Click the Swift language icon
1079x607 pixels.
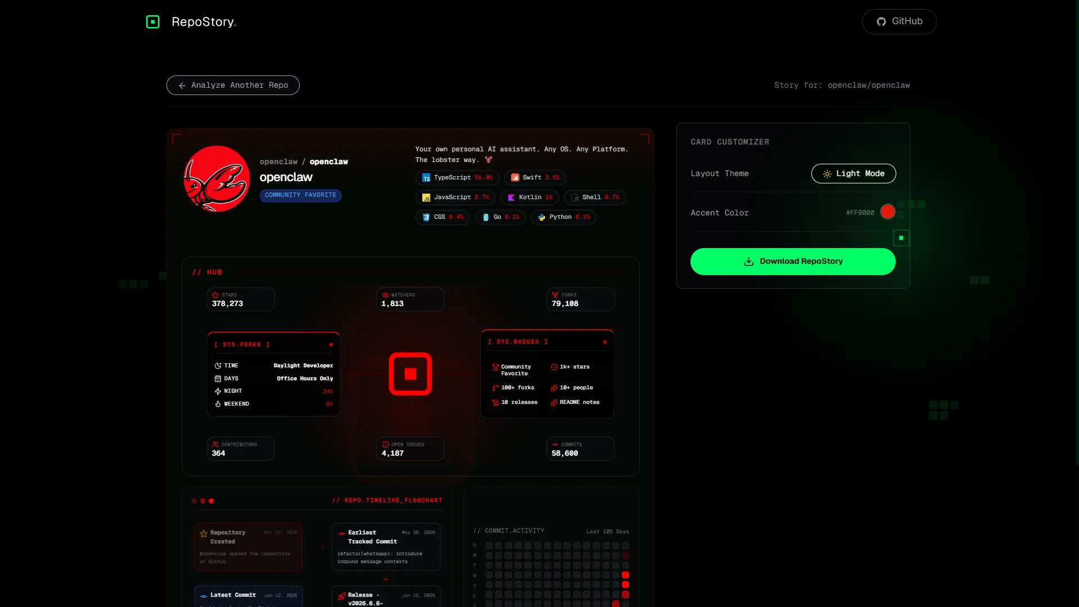click(x=515, y=178)
